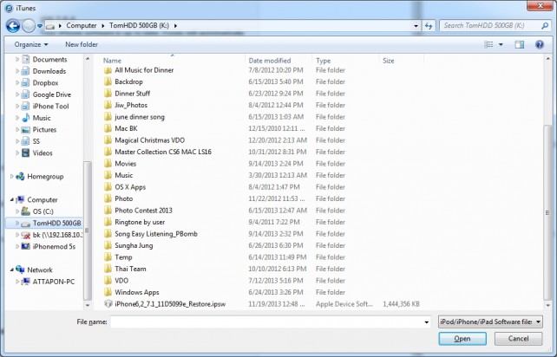Click the Videos library icon in sidebar
557x357 pixels.
(x=25, y=153)
